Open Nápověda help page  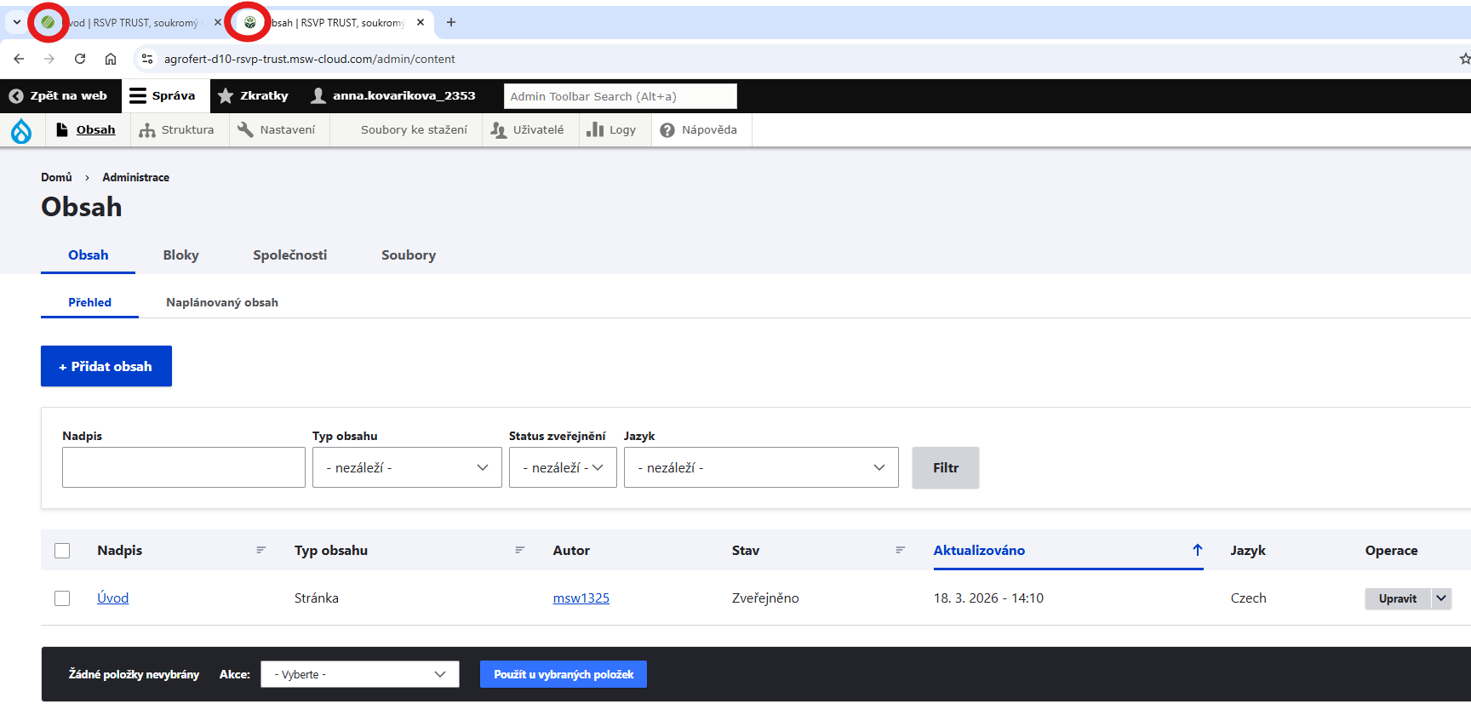pyautogui.click(x=699, y=130)
